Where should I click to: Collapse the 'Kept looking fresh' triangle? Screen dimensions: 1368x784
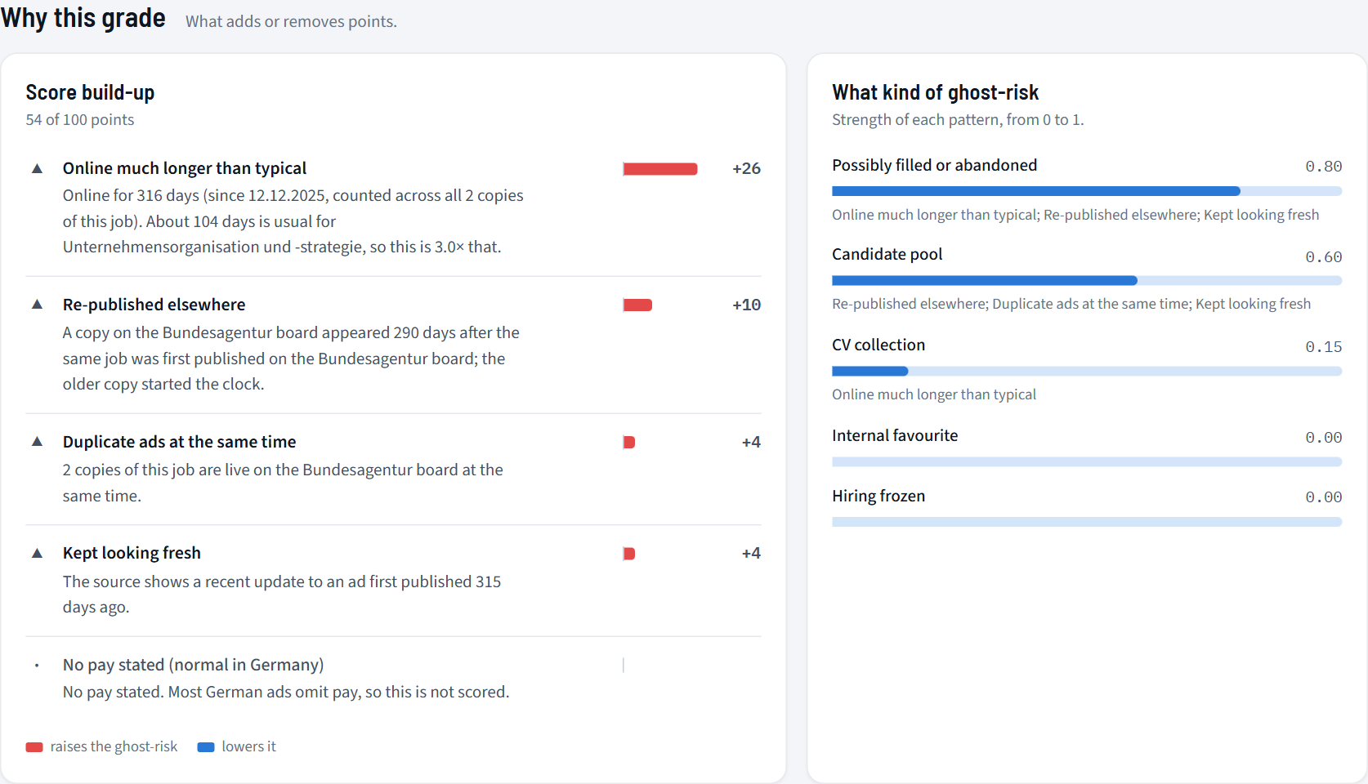pos(37,553)
